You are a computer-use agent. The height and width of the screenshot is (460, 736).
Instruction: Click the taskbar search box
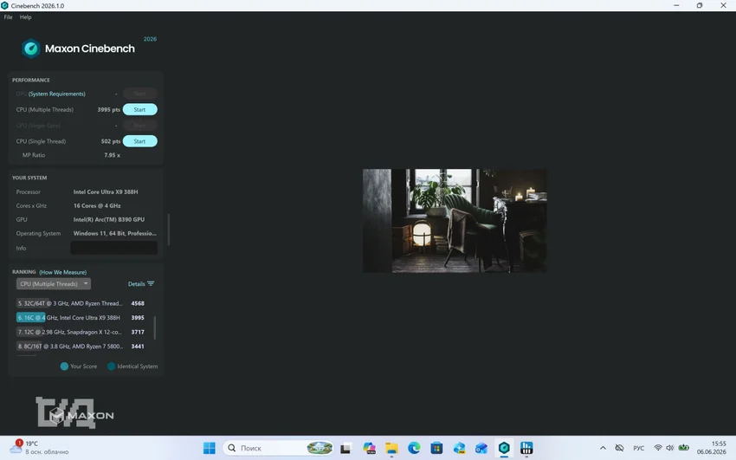click(278, 448)
